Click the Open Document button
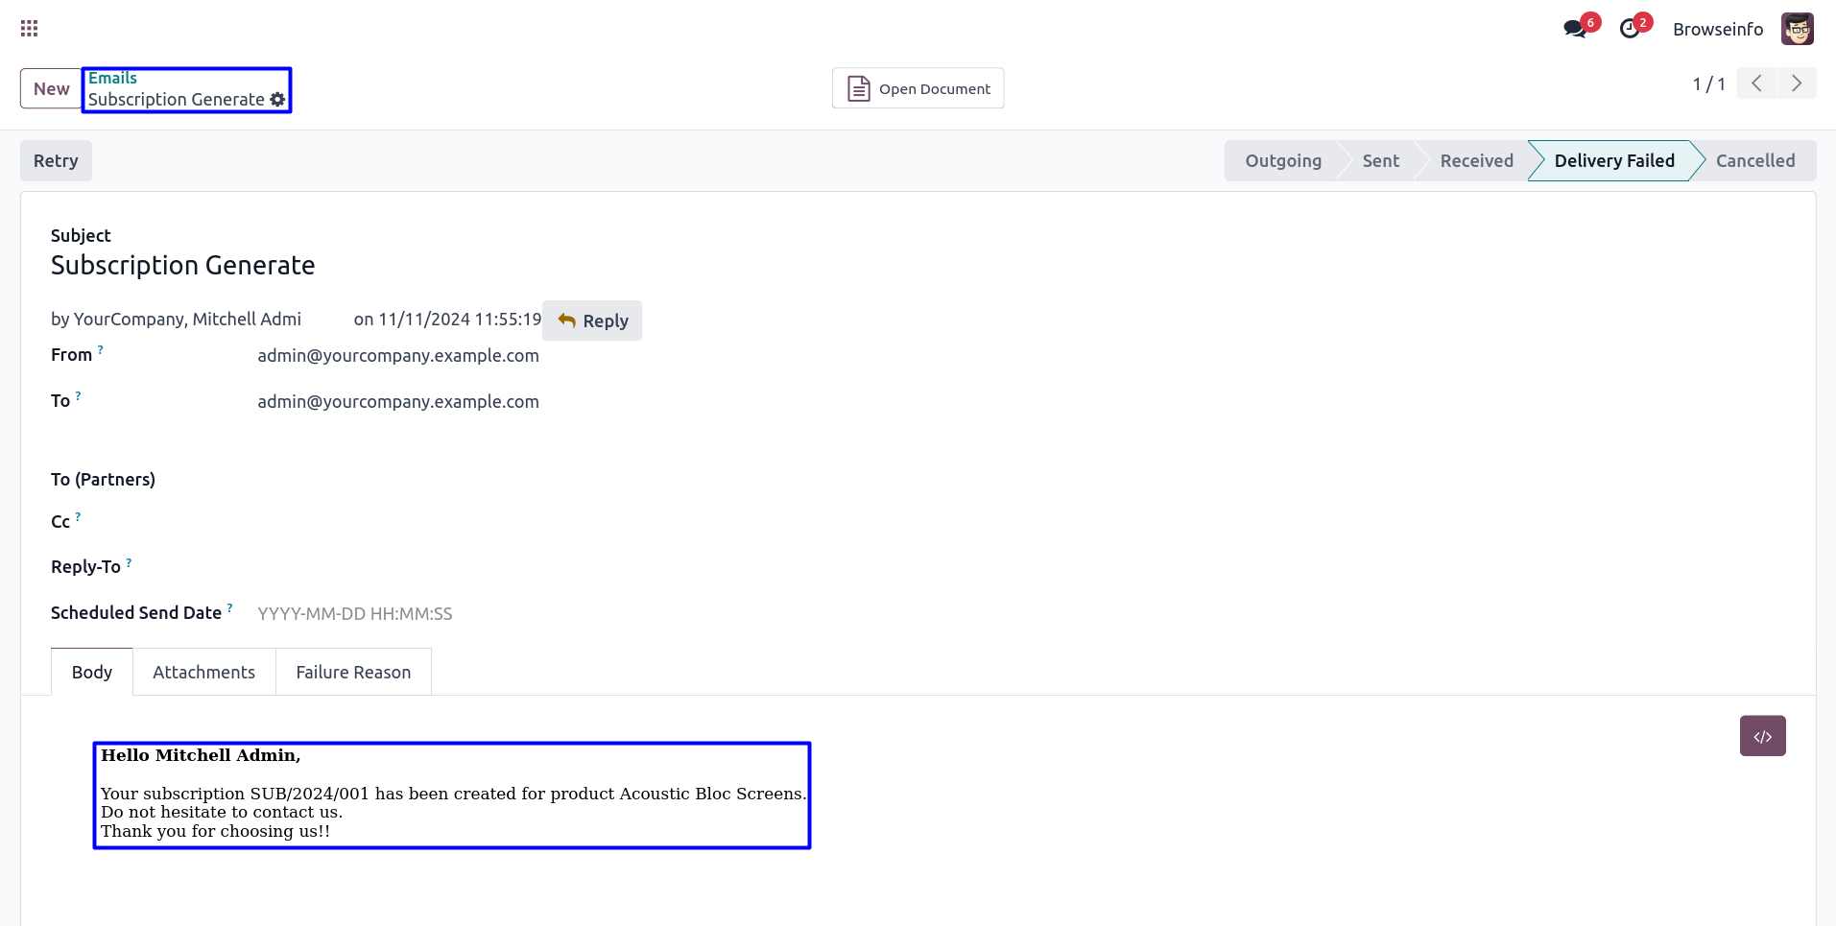 click(x=918, y=88)
